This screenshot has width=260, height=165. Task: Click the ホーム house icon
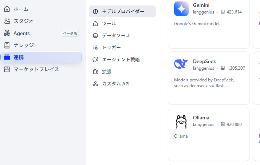pos(7,9)
